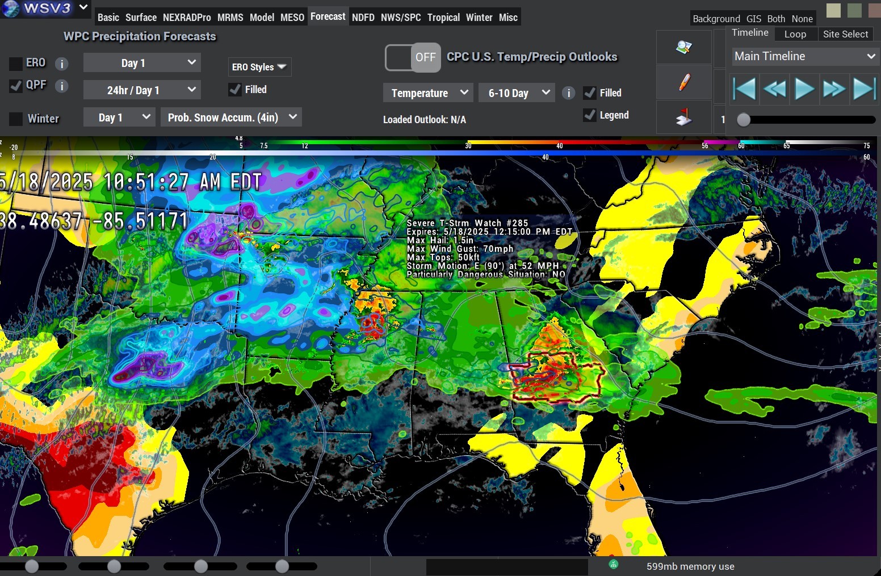Step forward with fast-forward arrows

833,89
